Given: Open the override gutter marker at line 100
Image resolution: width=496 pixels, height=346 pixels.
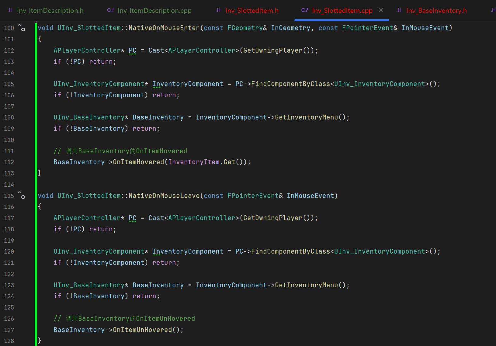Looking at the screenshot, I should click(21, 28).
